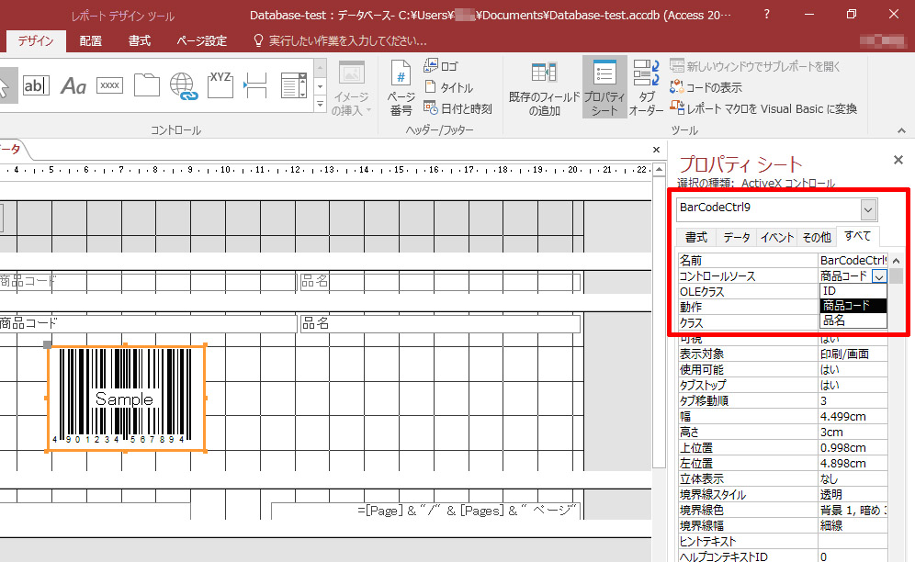
Task: Select the label (Aa) control tool
Action: pyautogui.click(x=73, y=85)
